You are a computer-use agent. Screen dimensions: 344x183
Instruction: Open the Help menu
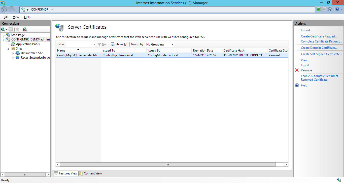tap(27, 17)
